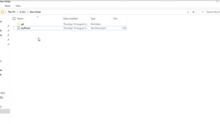Click 'File folder' type cell
This screenshot has height=124, width=220.
tap(96, 24)
